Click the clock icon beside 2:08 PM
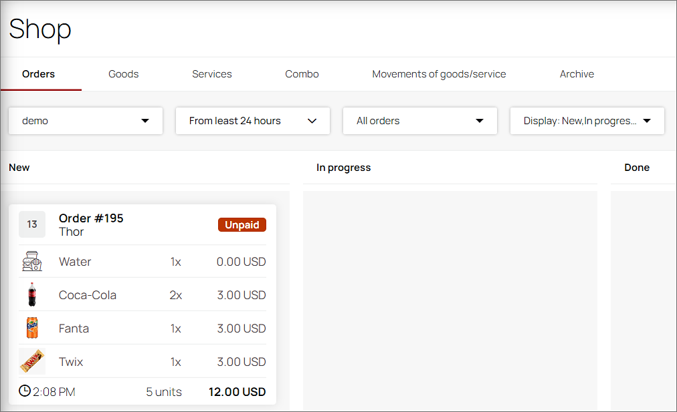This screenshot has width=677, height=412. coord(25,391)
